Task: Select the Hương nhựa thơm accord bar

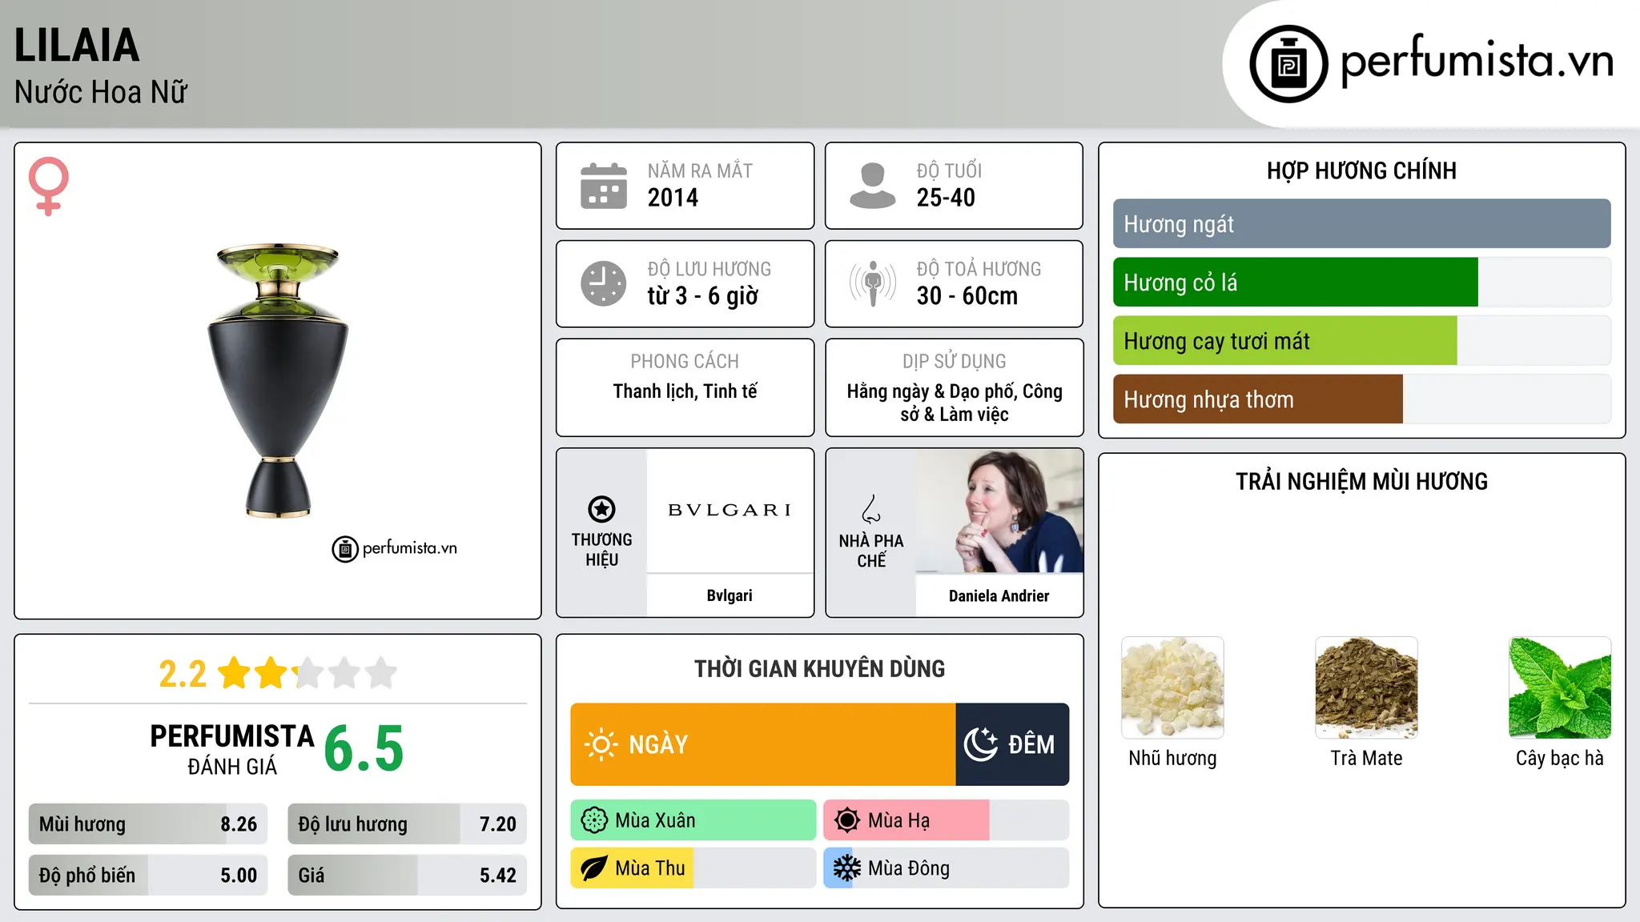Action: click(x=1361, y=399)
